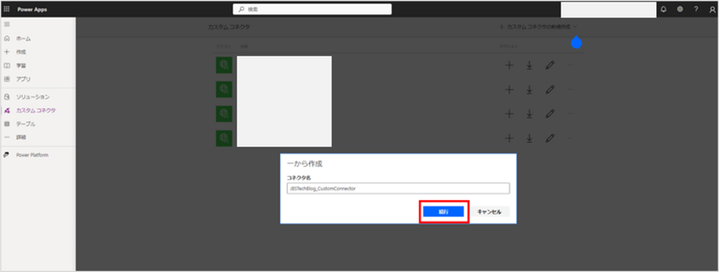Click the blue 続行 button
This screenshot has height=272, width=719.
pos(443,212)
